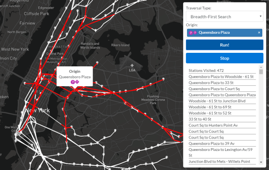269x170 pixels.
Task: Select 'Queensboro Plaza to Woodside - 61 St' entry
Action: (222, 76)
